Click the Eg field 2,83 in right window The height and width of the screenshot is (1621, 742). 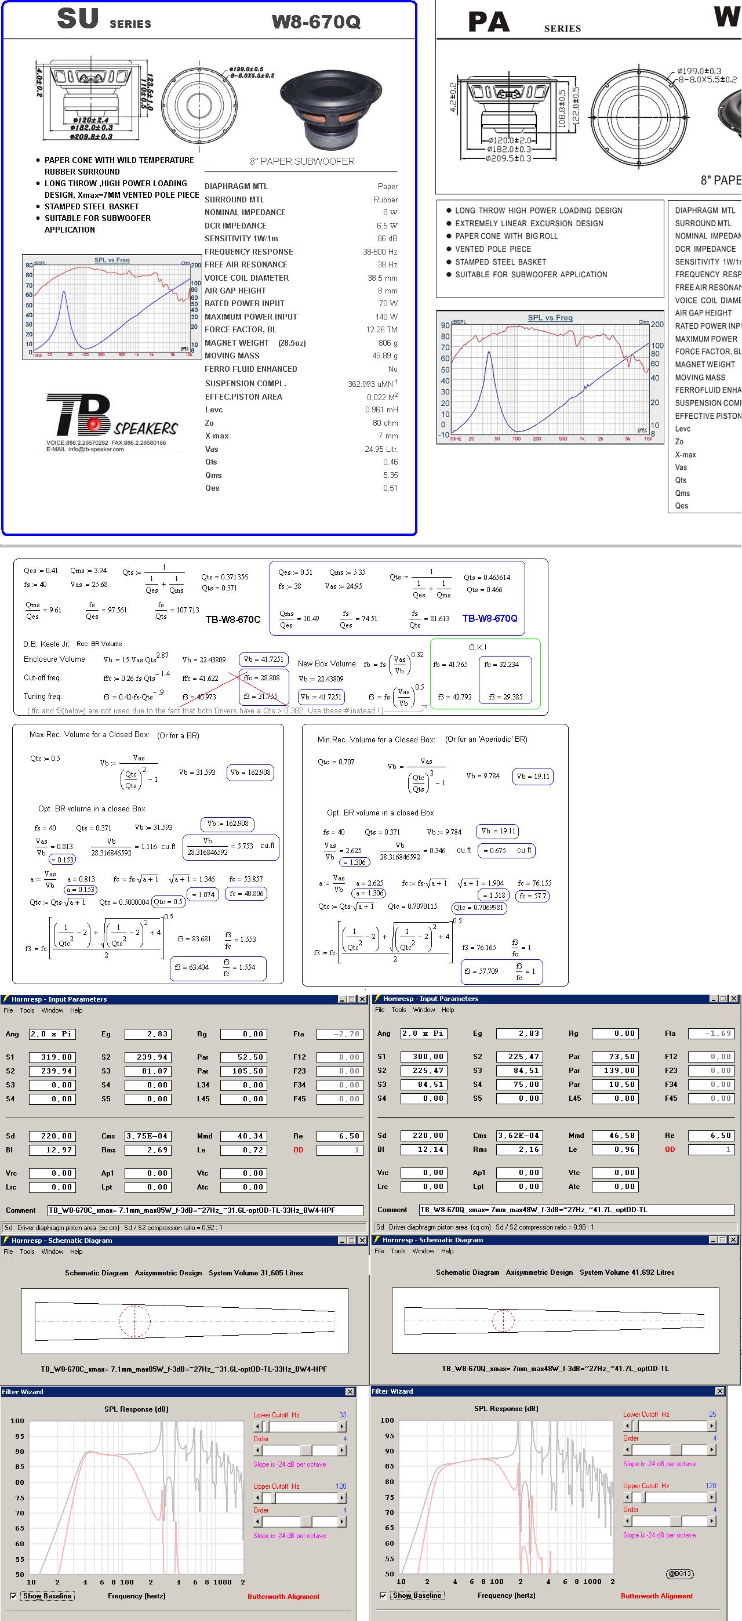519,1033
